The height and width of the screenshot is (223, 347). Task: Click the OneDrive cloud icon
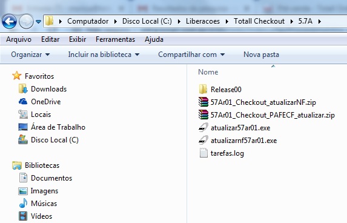point(23,101)
